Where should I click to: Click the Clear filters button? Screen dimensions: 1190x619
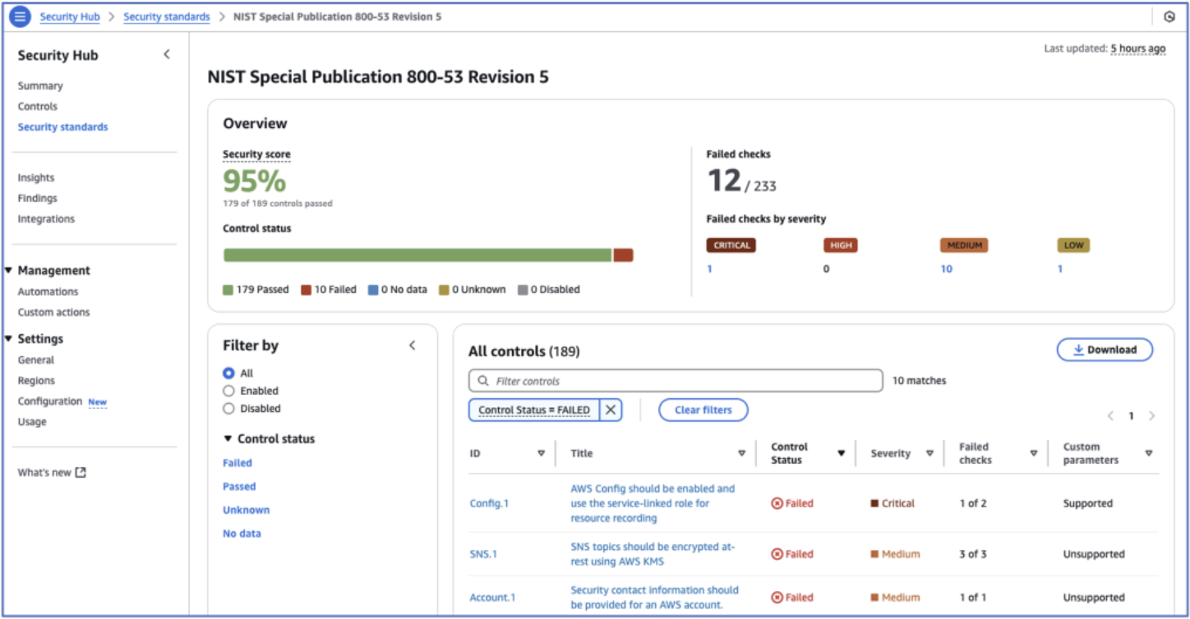point(703,410)
